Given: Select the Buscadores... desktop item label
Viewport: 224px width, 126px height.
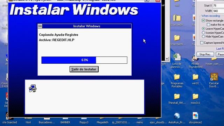Looking at the screenshot, I should pyautogui.click(x=47, y=122).
